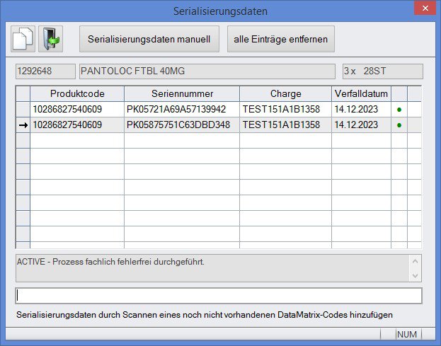Screen dimensions: 441x346
Task: Click the scanning hint text below input
Action: coord(205,315)
